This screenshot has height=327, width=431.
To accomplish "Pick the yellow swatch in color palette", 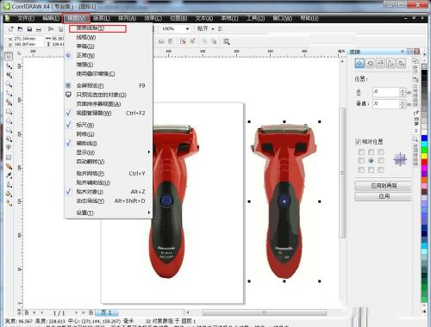I will (x=424, y=157).
